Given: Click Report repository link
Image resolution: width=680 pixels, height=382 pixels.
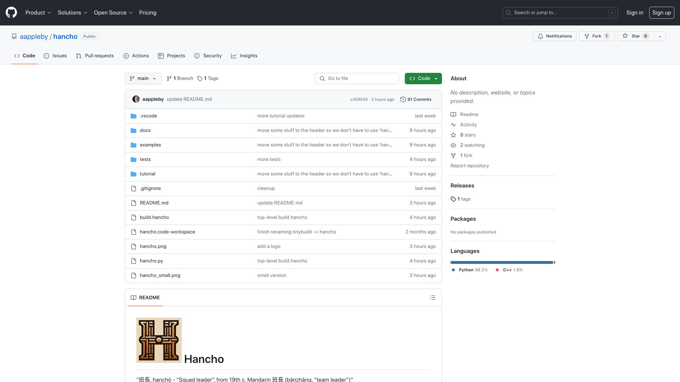Looking at the screenshot, I should pos(469,166).
